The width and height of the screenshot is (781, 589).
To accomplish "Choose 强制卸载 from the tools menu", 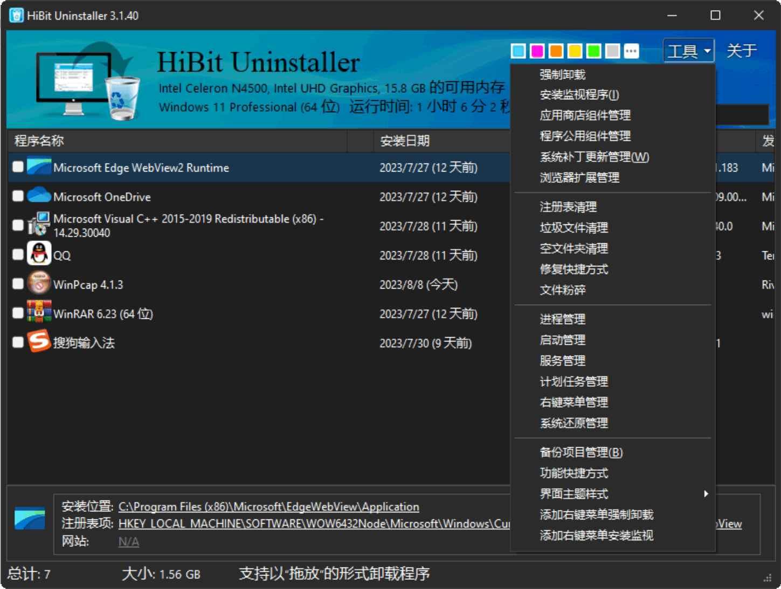I will (x=563, y=74).
